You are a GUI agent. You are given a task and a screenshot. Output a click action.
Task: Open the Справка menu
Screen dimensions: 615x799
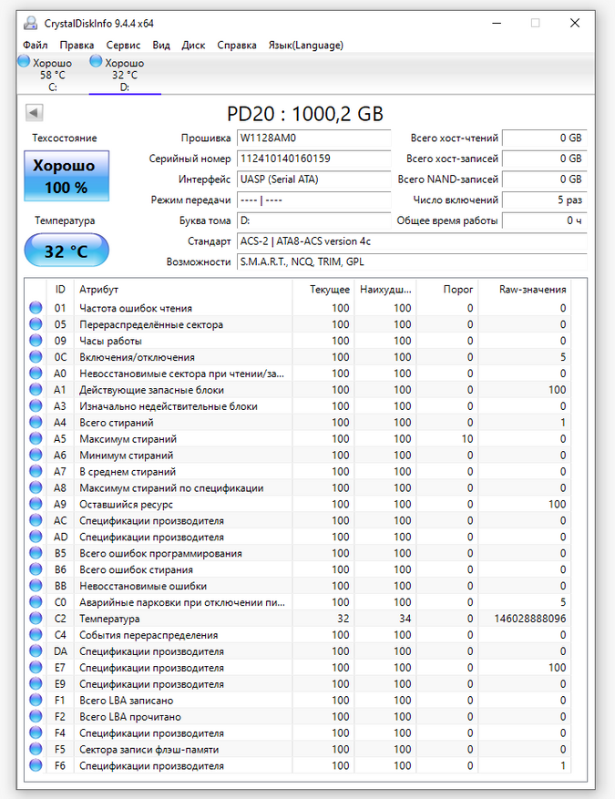(x=237, y=45)
